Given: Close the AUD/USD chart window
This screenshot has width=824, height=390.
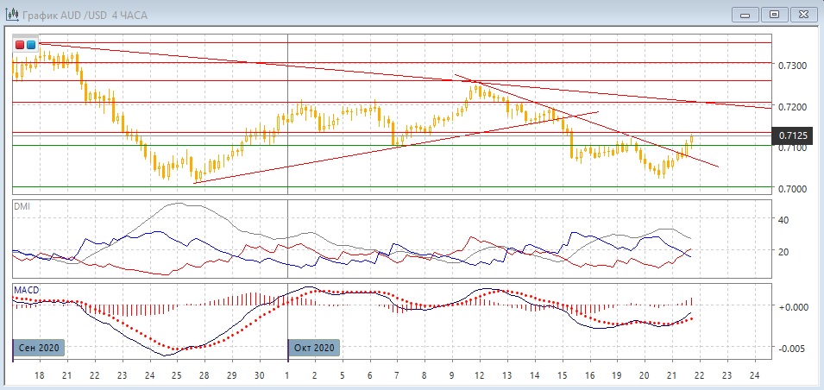Looking at the screenshot, I should coord(802,14).
